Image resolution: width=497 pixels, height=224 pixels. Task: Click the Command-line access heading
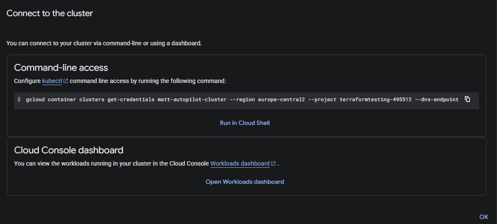[x=61, y=67]
